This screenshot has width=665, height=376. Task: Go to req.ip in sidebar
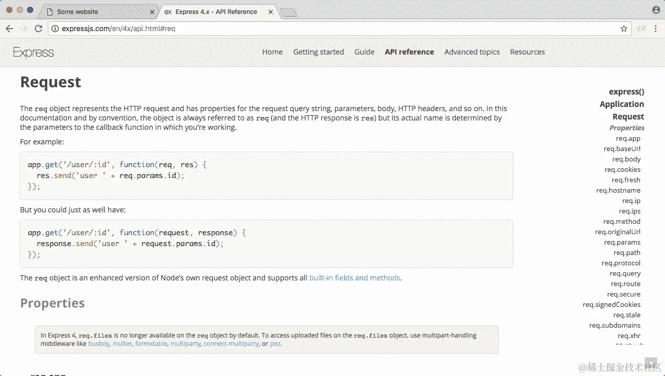tap(631, 201)
